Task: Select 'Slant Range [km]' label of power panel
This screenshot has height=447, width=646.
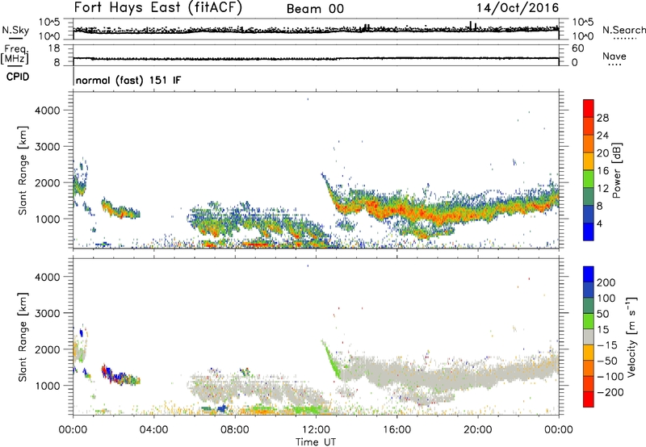Action: pyautogui.click(x=23, y=170)
